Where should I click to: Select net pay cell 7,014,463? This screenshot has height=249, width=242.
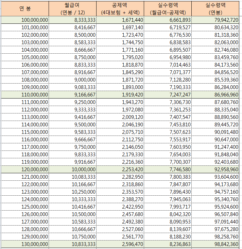click(168, 65)
